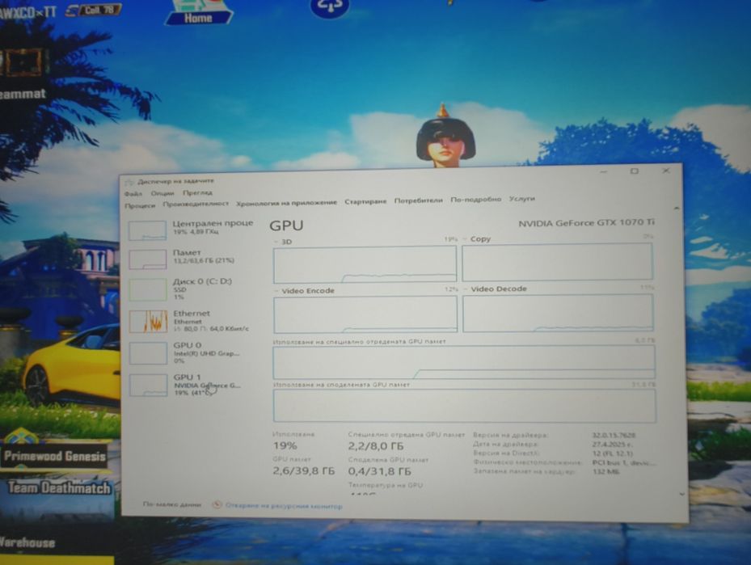
Task: Switch to the Процеси tab
Action: tap(140, 205)
